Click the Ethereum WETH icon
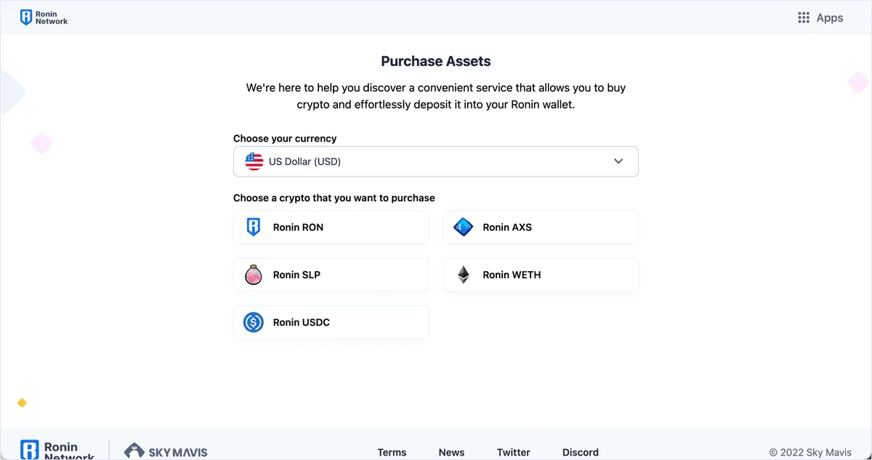 pyautogui.click(x=463, y=275)
